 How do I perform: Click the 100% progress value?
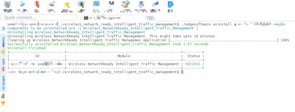tap(285, 40)
